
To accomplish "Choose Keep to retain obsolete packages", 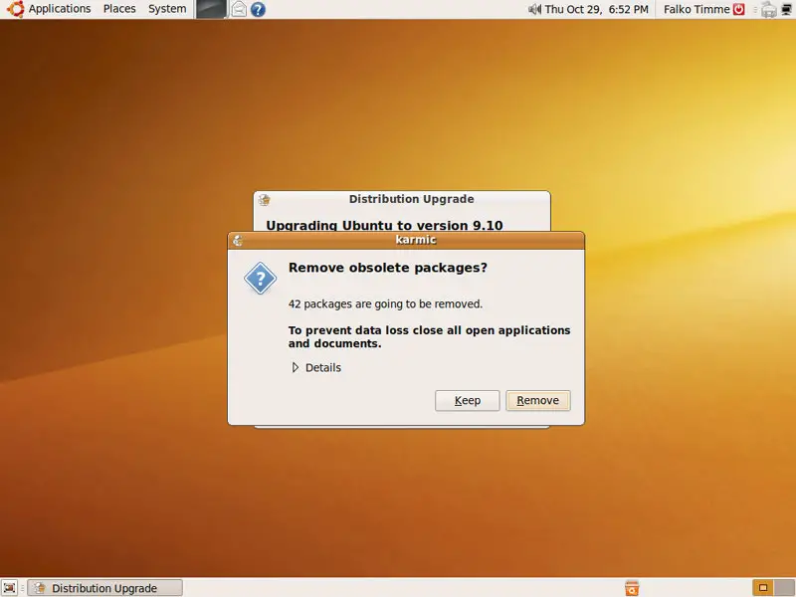I will click(467, 401).
